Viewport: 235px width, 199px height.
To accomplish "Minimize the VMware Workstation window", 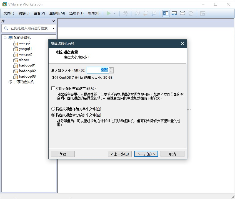I will point(203,4).
